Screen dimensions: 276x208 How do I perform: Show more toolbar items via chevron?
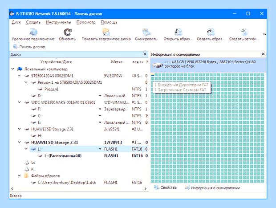point(264,34)
